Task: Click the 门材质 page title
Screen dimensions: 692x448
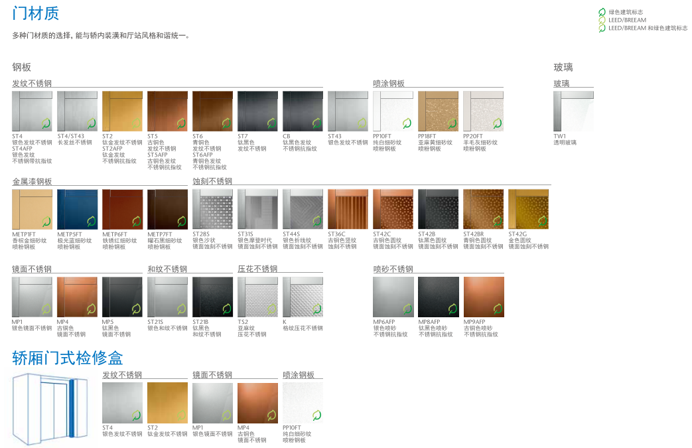Action: 35,13
